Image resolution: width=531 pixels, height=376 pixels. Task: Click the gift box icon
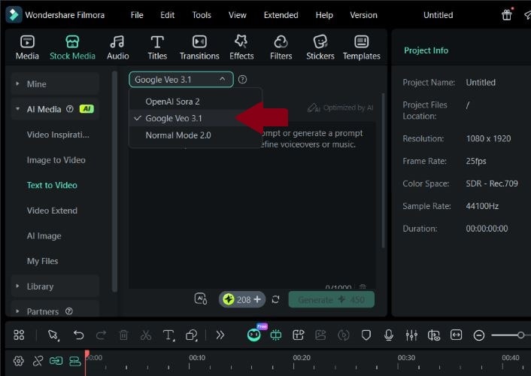[x=507, y=15]
